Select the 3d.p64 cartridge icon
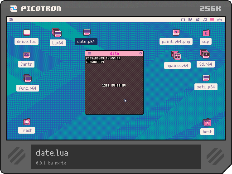232x174 pixels. point(205,54)
